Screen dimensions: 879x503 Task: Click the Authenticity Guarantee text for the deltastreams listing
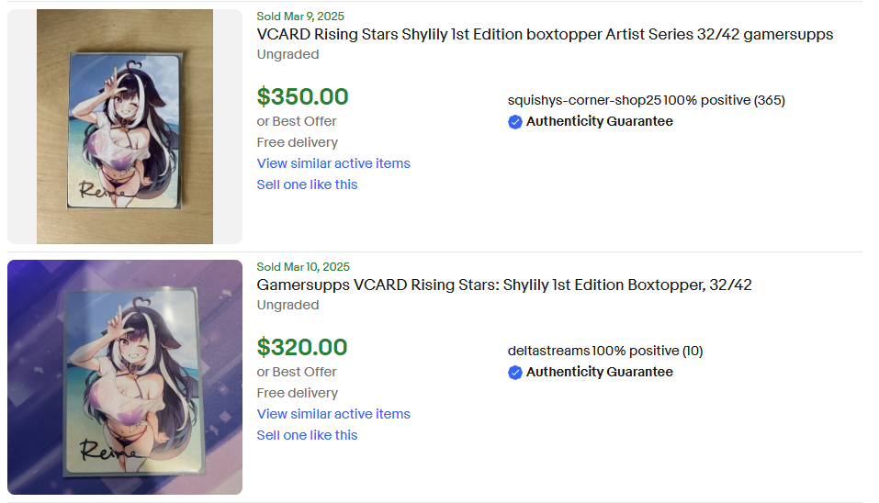[599, 373]
